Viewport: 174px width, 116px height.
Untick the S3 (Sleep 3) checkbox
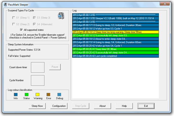click(x=35, y=18)
